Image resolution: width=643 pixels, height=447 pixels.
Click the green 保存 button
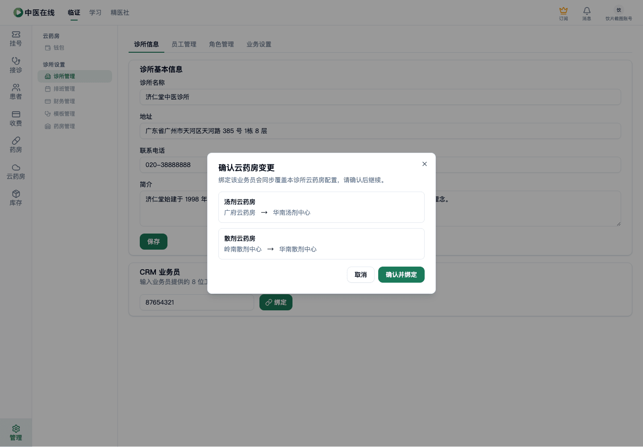coord(154,242)
